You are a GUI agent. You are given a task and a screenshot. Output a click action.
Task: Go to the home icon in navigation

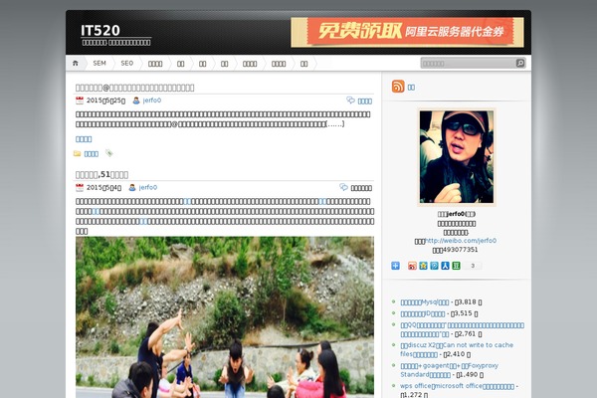76,64
